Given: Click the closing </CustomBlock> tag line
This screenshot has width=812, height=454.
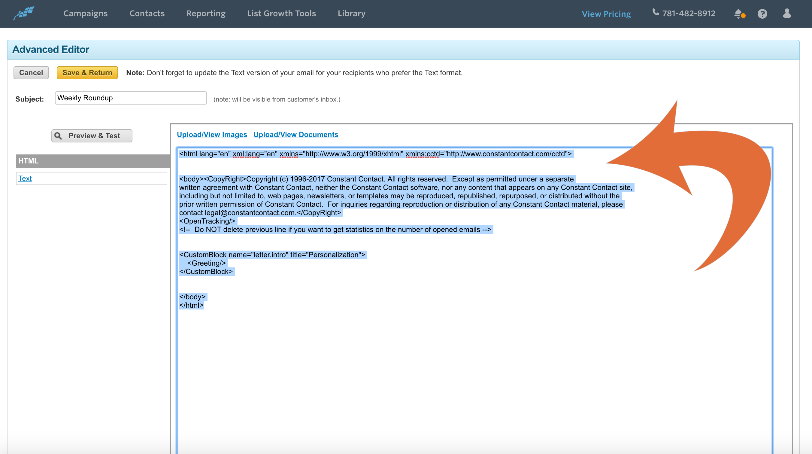Looking at the screenshot, I should click(x=206, y=272).
